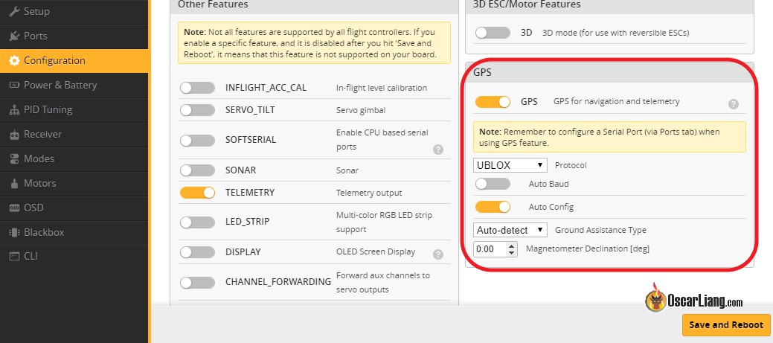
Task: Click the Receiver icon in sidebar
Action: 15,135
